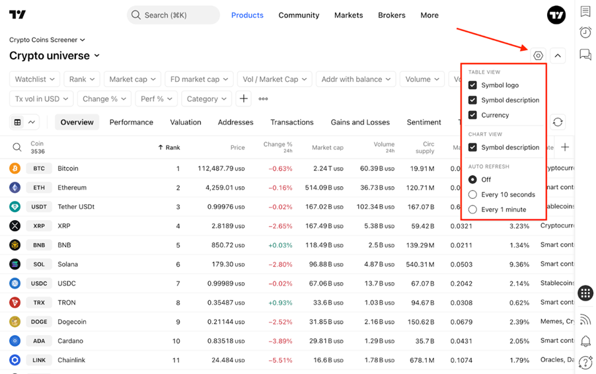
Task: Uncheck the Currency checkbox
Action: [x=472, y=115]
